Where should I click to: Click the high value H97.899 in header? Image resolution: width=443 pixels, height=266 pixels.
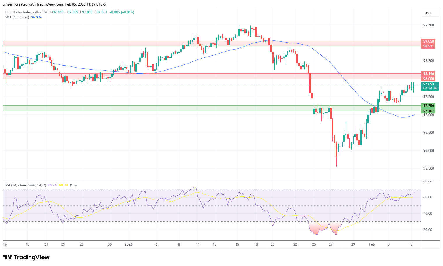[72, 12]
